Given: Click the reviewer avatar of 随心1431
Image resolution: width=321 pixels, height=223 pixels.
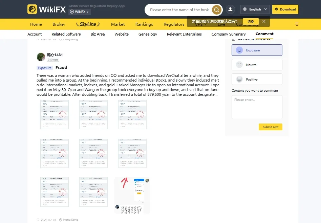Looking at the screenshot, I should [x=41, y=57].
